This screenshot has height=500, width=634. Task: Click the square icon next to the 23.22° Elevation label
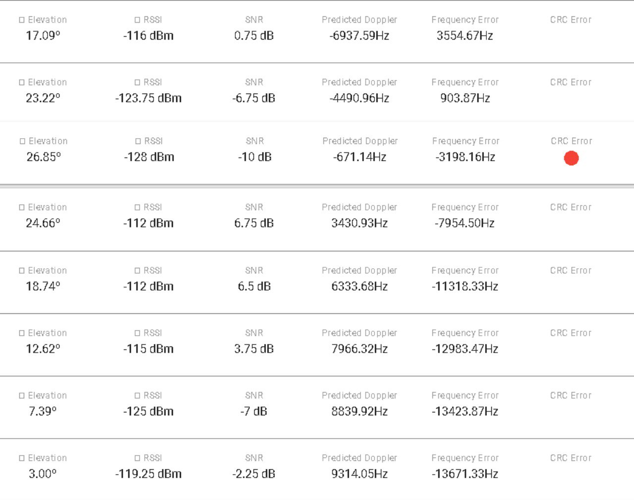pos(22,82)
